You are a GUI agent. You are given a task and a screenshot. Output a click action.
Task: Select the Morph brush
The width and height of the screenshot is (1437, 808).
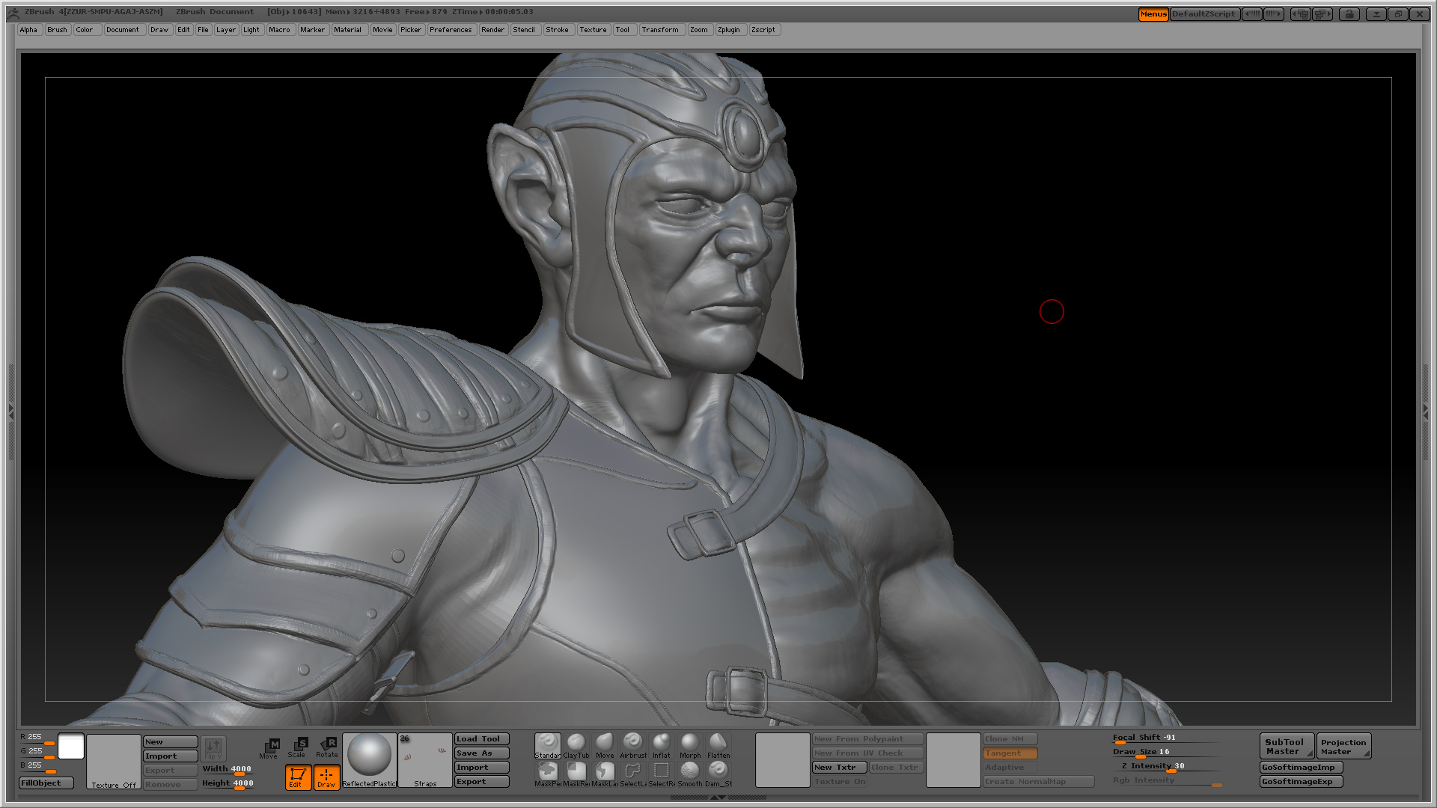point(689,746)
